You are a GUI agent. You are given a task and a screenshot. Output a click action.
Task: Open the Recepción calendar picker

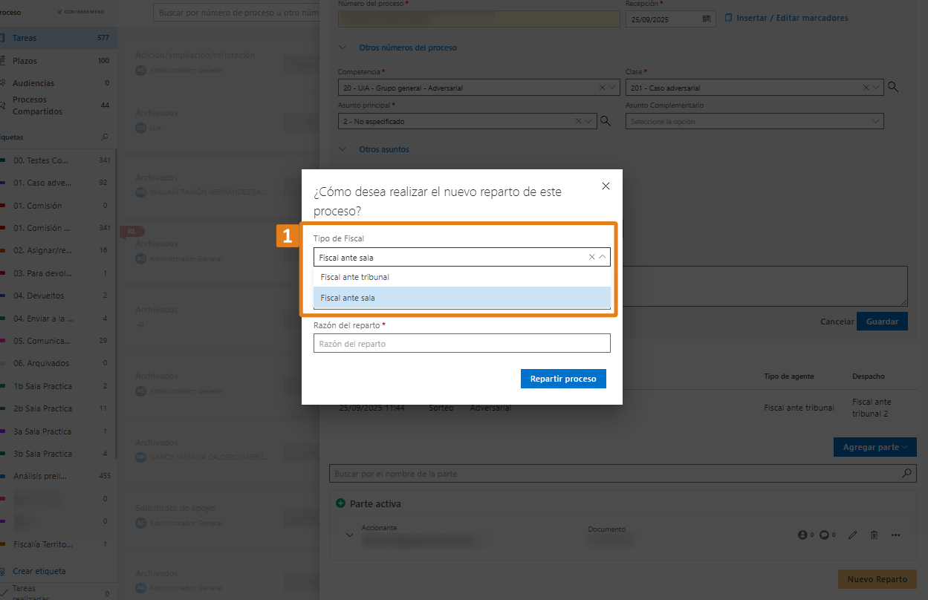pyautogui.click(x=707, y=19)
